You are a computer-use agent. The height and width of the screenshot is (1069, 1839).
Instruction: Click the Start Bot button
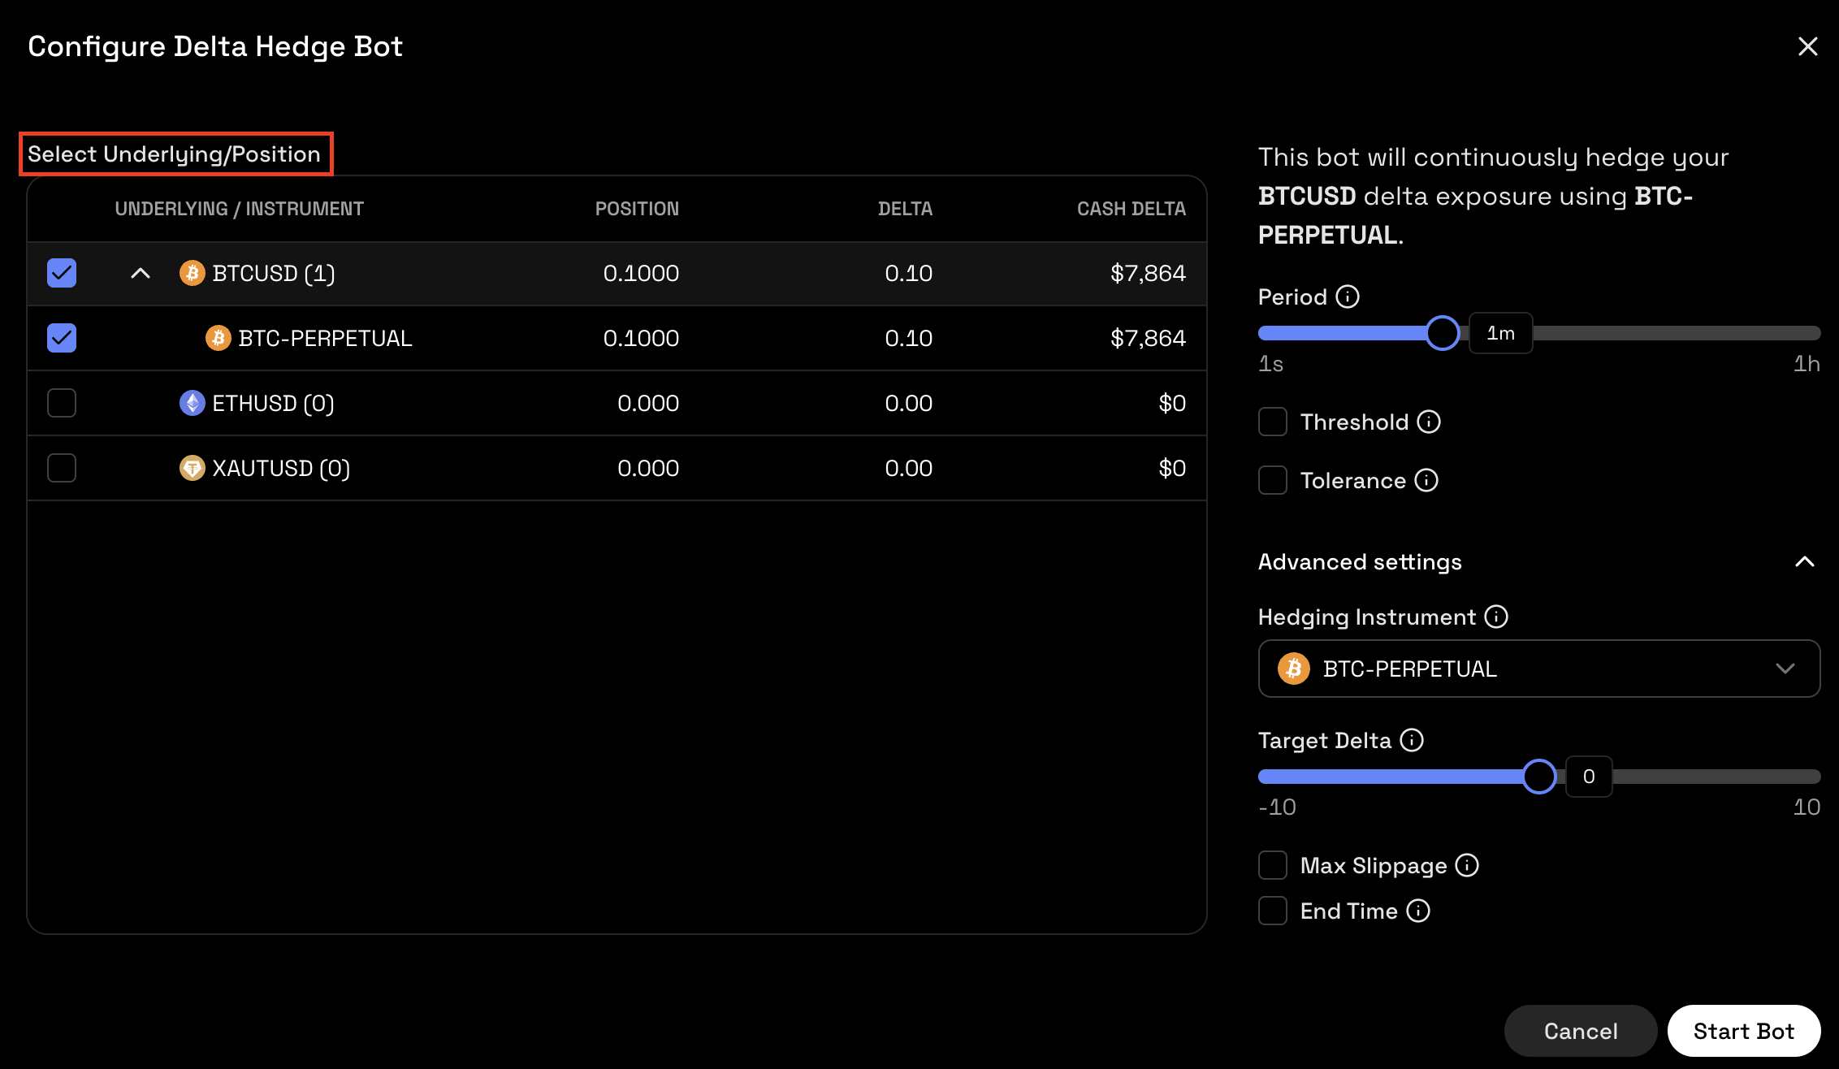tap(1744, 1031)
